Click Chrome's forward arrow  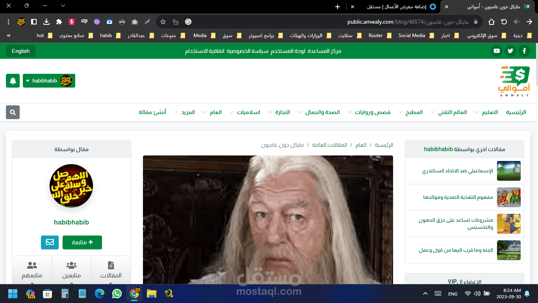(x=517, y=22)
